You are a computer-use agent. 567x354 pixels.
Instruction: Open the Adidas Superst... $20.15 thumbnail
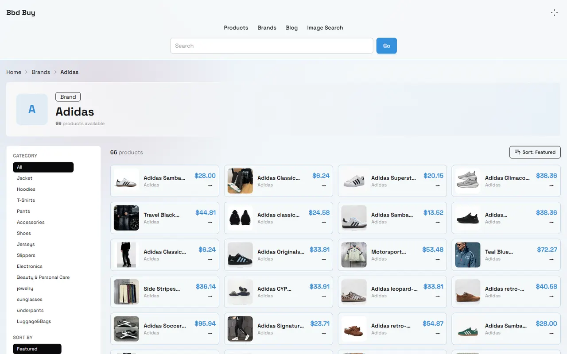click(x=354, y=181)
